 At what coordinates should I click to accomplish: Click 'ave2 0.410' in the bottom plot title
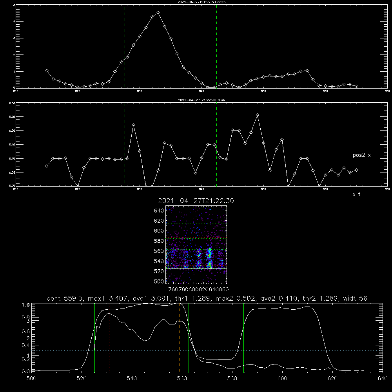[x=279, y=298]
